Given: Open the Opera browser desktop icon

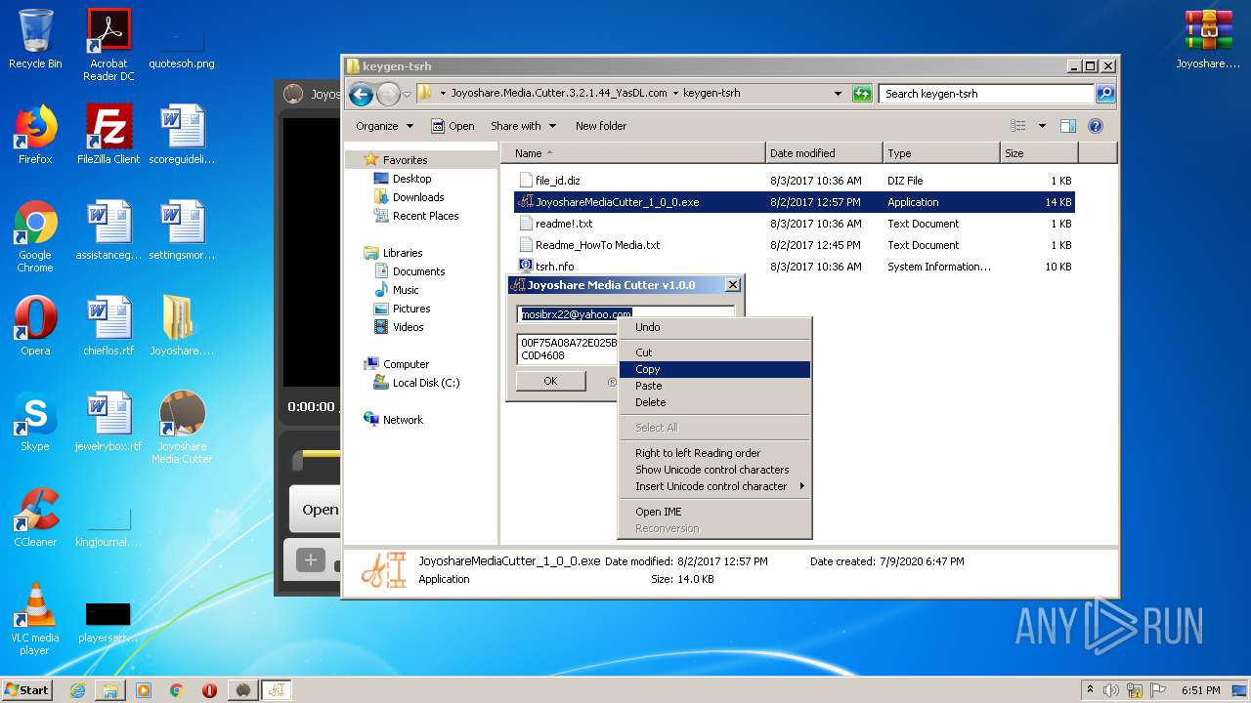Looking at the screenshot, I should point(35,326).
